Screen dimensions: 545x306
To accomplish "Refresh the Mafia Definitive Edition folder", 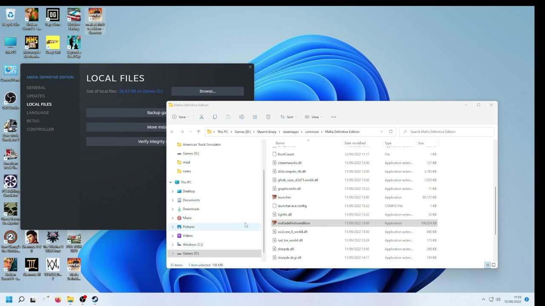I will [x=391, y=132].
